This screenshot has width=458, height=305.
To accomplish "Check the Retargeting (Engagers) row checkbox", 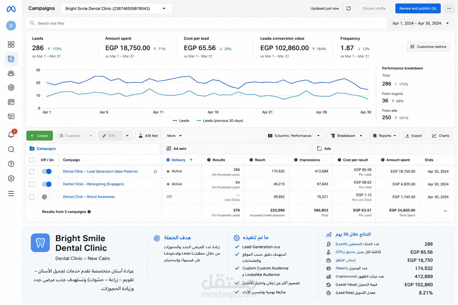I will 32,184.
